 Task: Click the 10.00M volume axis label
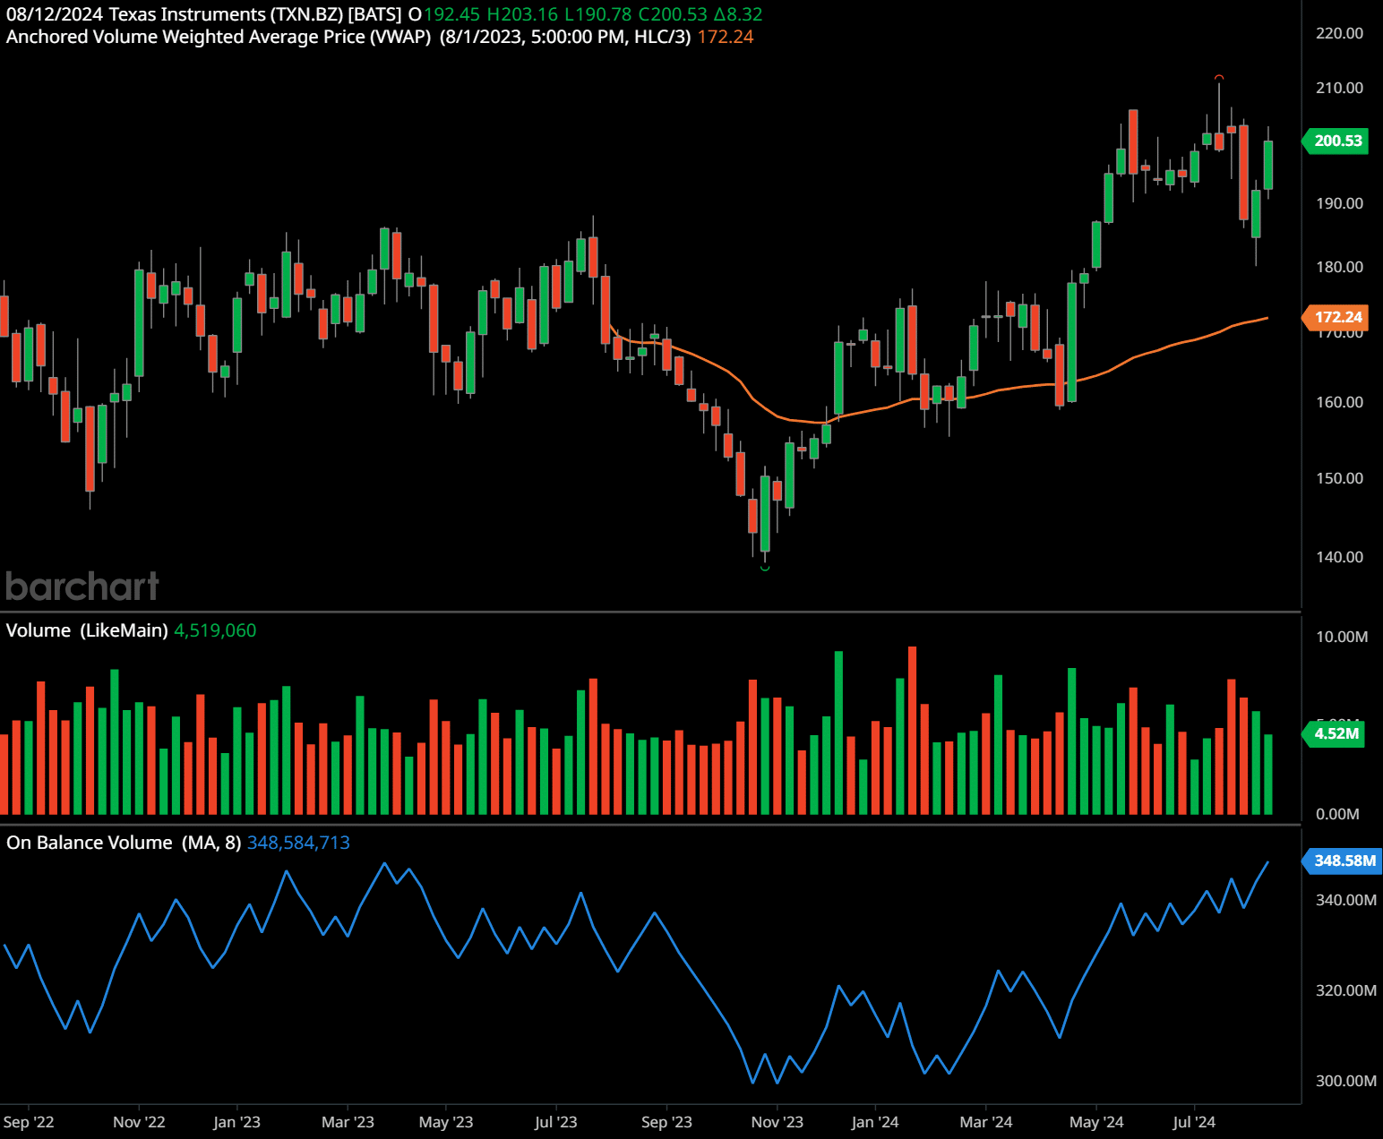click(x=1341, y=637)
